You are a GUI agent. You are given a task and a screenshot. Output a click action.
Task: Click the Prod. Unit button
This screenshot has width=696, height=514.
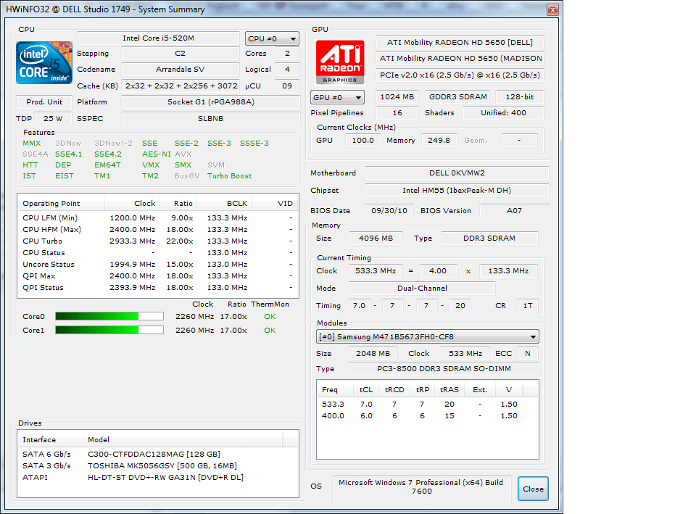(44, 101)
